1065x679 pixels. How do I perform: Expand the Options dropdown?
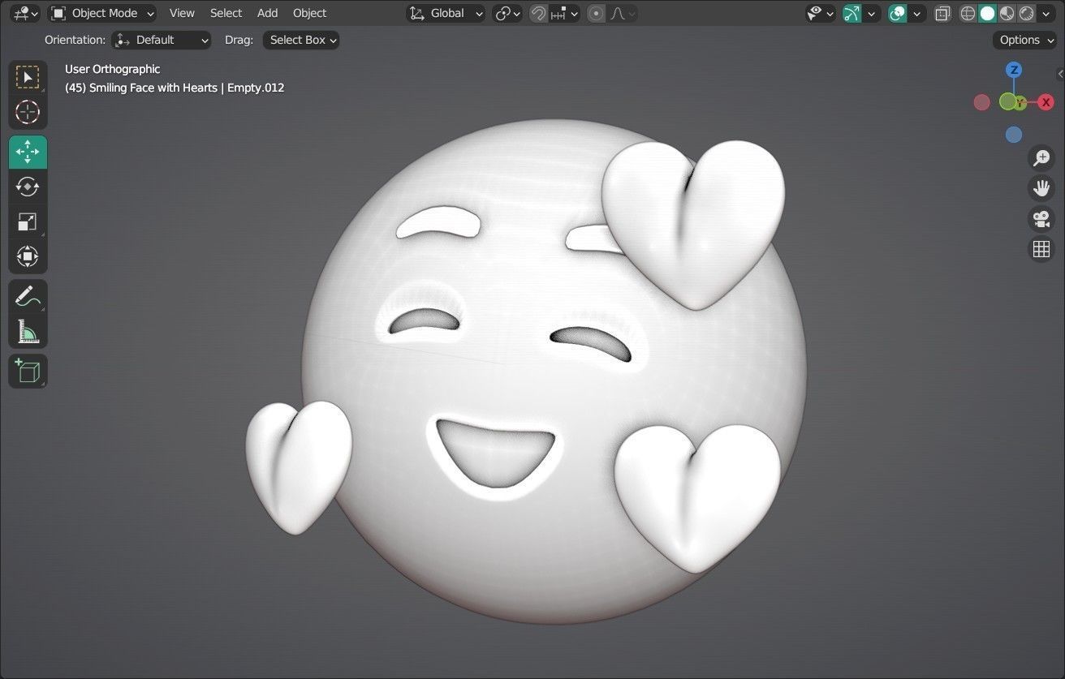click(1027, 40)
